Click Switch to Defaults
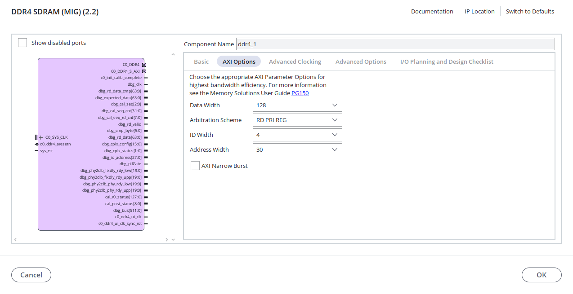Viewport: 573px width, 294px height. [530, 11]
